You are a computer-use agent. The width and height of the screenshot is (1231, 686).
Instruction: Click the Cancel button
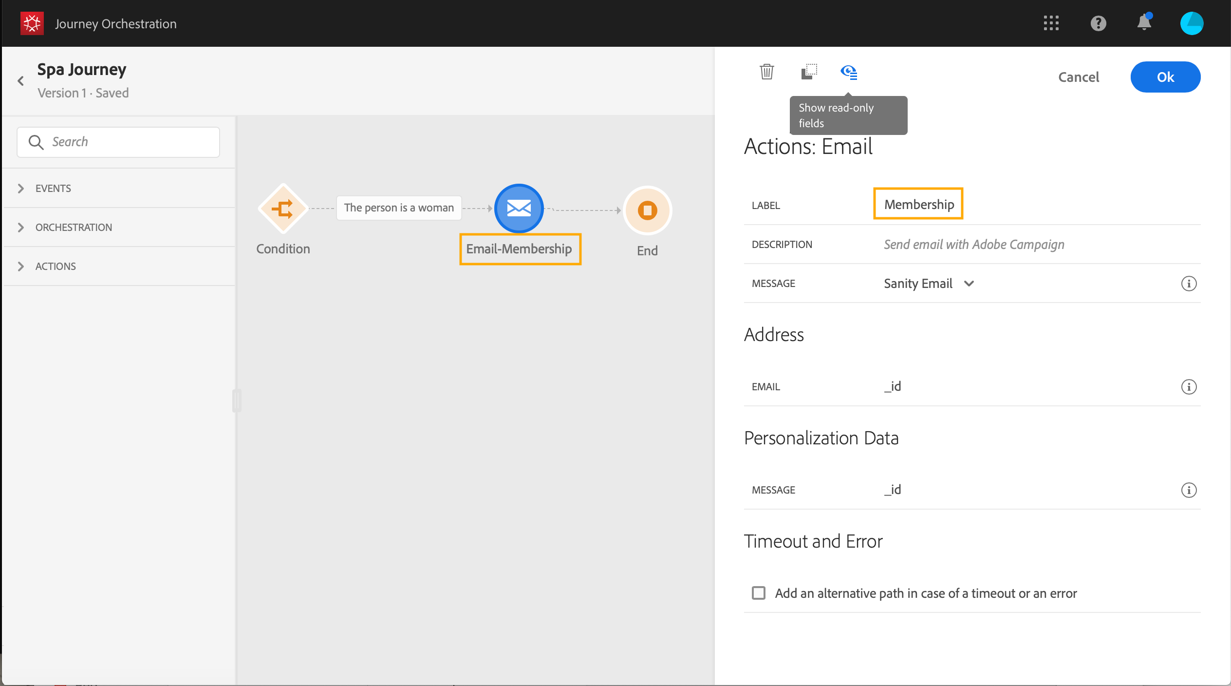tap(1079, 77)
